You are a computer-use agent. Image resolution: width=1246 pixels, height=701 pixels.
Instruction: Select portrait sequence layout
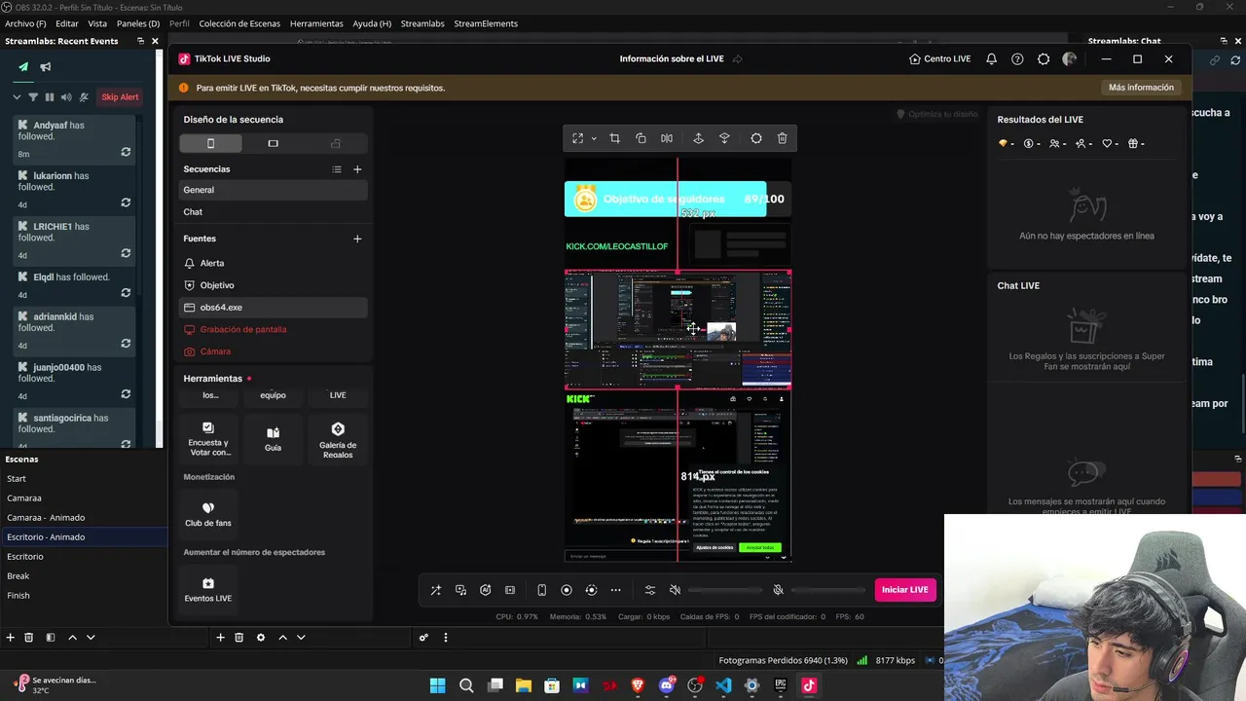click(x=210, y=143)
